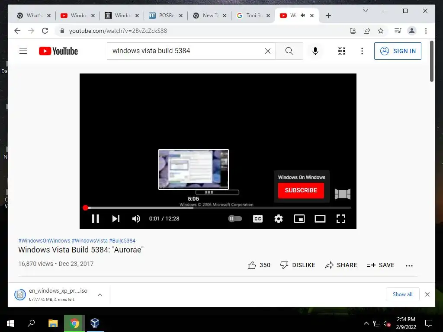The height and width of the screenshot is (332, 443).
Task: Click the video progress bar
Action: (218, 208)
